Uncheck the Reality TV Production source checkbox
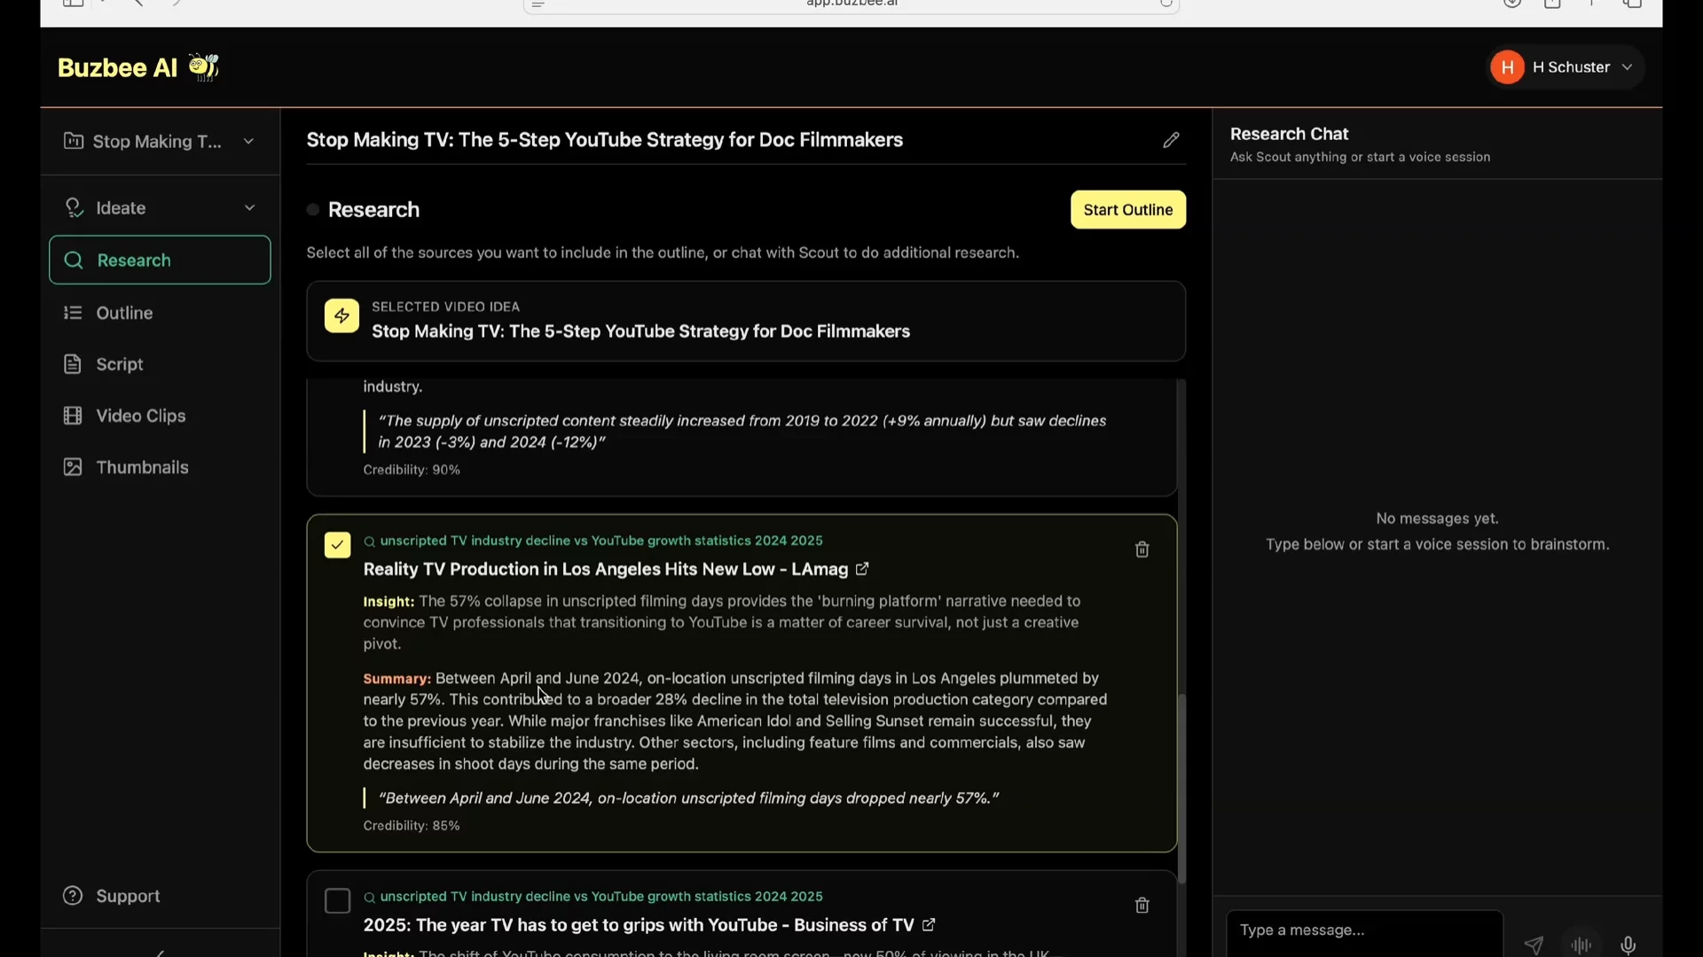The height and width of the screenshot is (957, 1703). (x=337, y=545)
